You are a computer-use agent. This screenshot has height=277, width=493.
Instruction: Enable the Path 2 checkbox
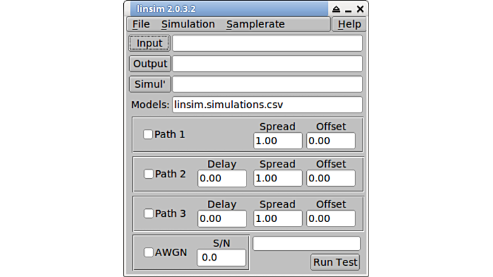point(149,174)
